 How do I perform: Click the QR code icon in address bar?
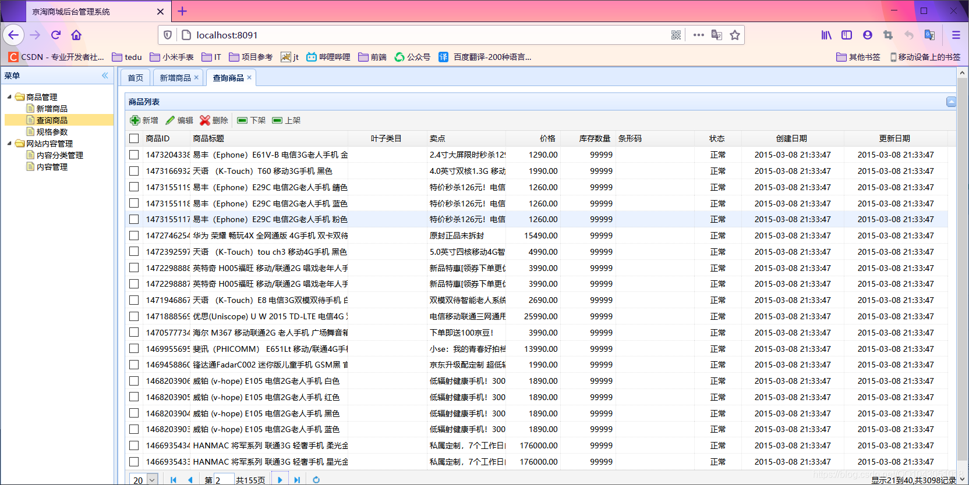(676, 35)
